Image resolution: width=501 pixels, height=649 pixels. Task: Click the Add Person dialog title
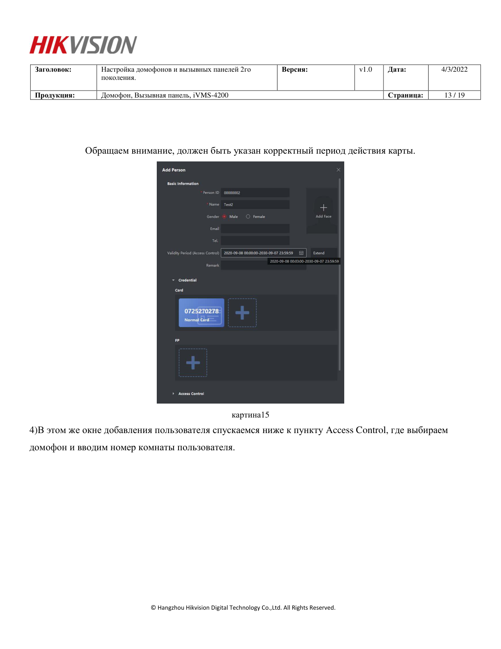click(174, 170)
